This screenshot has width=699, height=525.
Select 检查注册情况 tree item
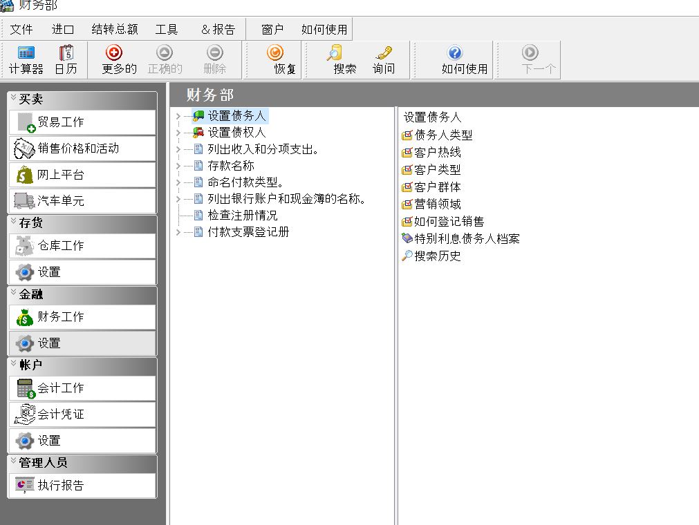click(242, 216)
